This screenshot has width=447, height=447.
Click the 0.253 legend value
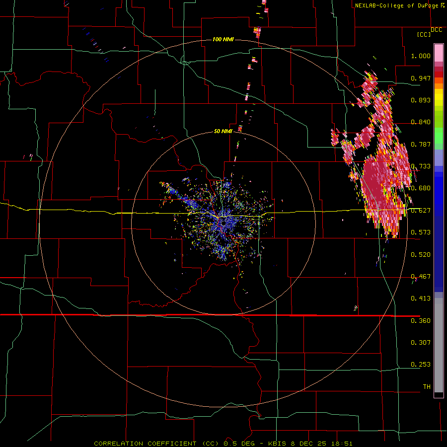tap(421, 365)
